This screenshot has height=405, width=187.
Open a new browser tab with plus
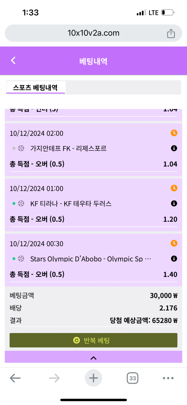[93, 378]
